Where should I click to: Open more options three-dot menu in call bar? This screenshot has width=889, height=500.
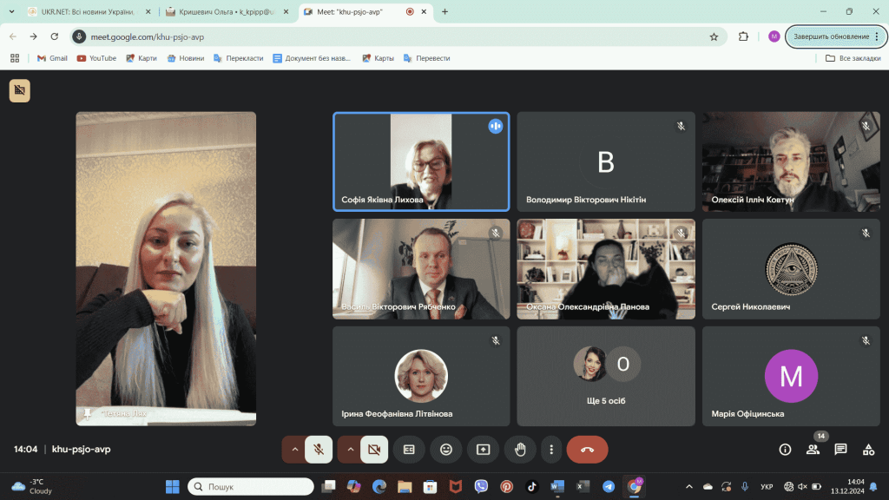tap(552, 450)
